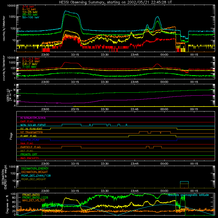Click the 23:15 tick label under keV panel
Image resolution: width=218 pixels, height=218 pixels.
(75, 55)
